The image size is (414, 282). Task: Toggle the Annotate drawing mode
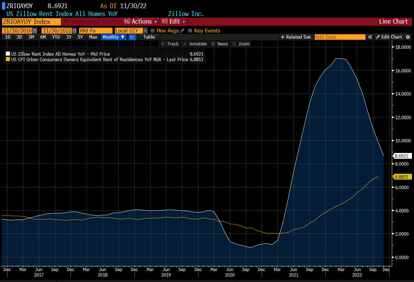pyautogui.click(x=195, y=44)
